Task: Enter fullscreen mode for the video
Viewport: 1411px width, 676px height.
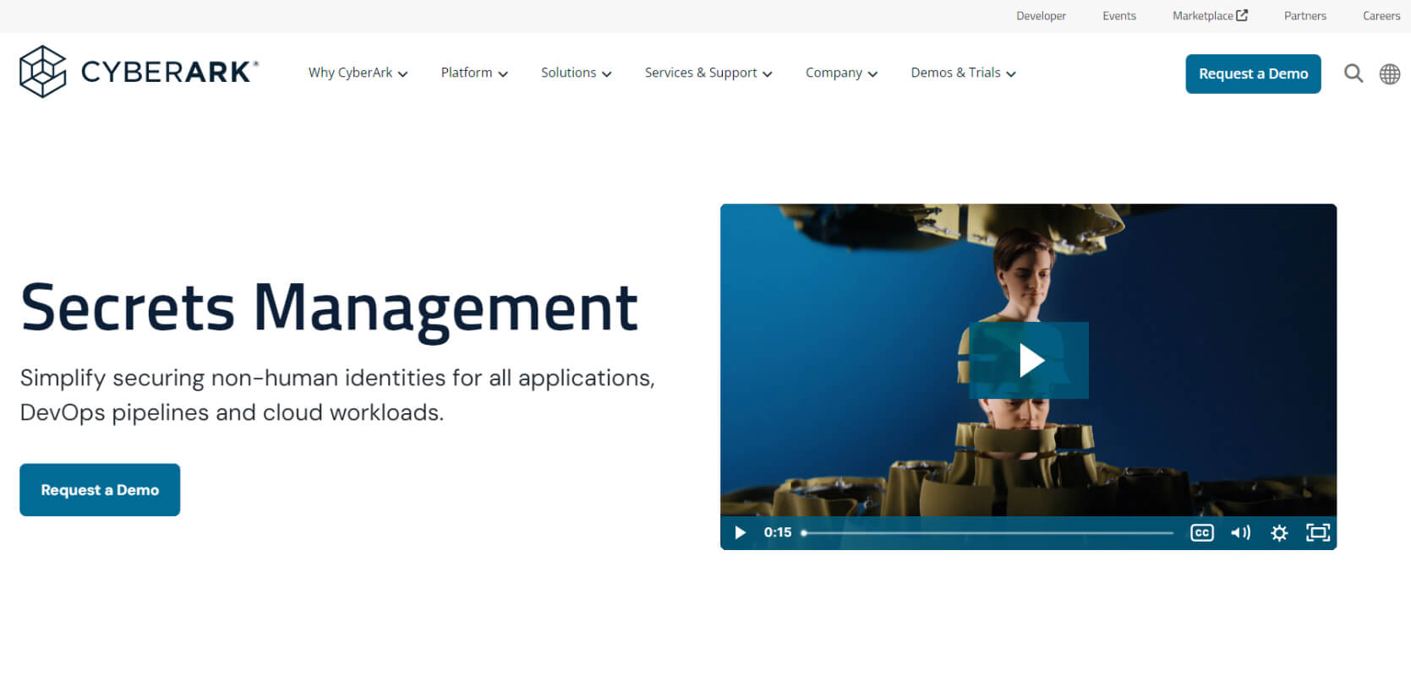Action: (1318, 532)
